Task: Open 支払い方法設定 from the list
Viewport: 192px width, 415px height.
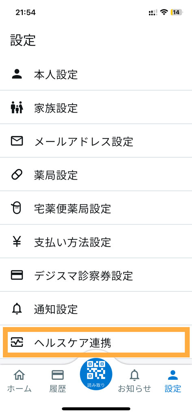Action: point(96,241)
